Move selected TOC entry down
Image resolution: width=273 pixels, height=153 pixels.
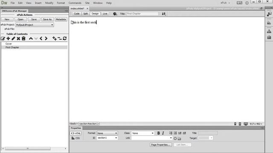point(36,39)
